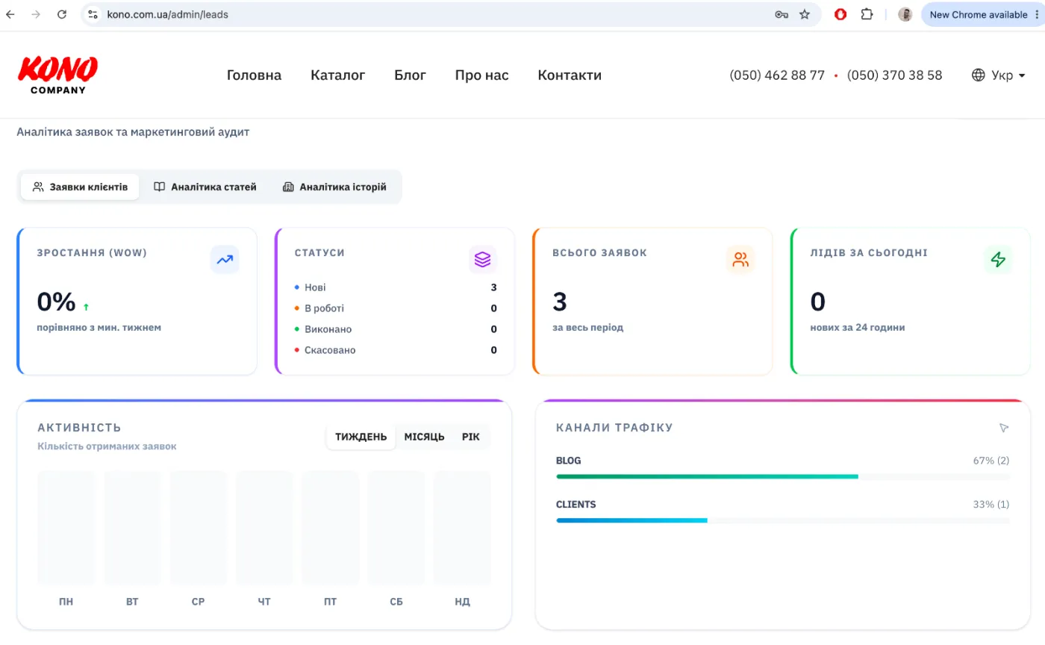Open the Аналітика статей tab
The height and width of the screenshot is (645, 1045).
point(205,187)
